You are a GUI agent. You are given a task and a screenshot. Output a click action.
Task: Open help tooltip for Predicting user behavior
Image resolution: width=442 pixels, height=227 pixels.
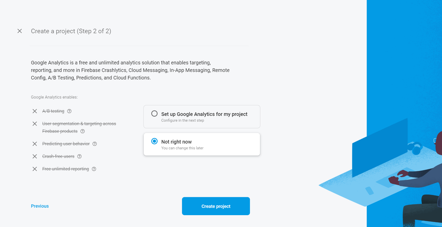pyautogui.click(x=95, y=144)
